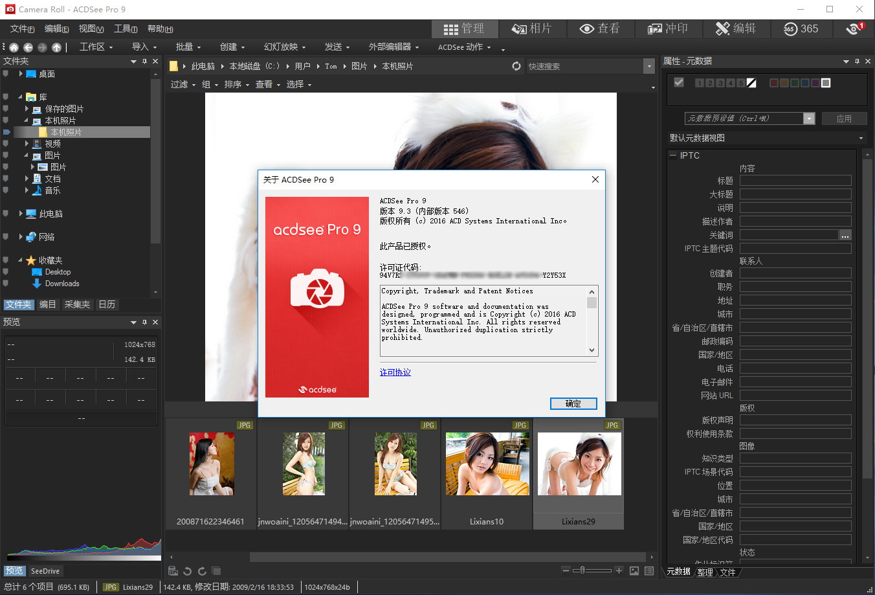Close the 预览 panel

155,322
